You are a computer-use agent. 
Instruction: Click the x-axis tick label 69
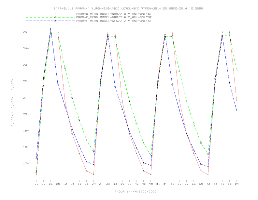coord(201,184)
